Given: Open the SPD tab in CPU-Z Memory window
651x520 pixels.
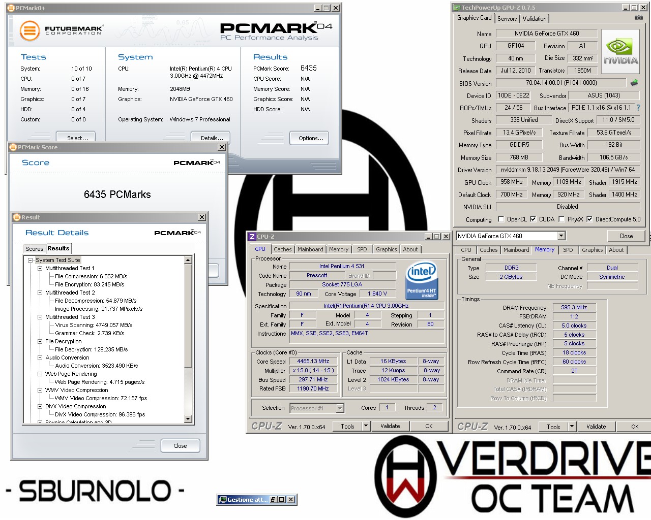Looking at the screenshot, I should tap(568, 250).
